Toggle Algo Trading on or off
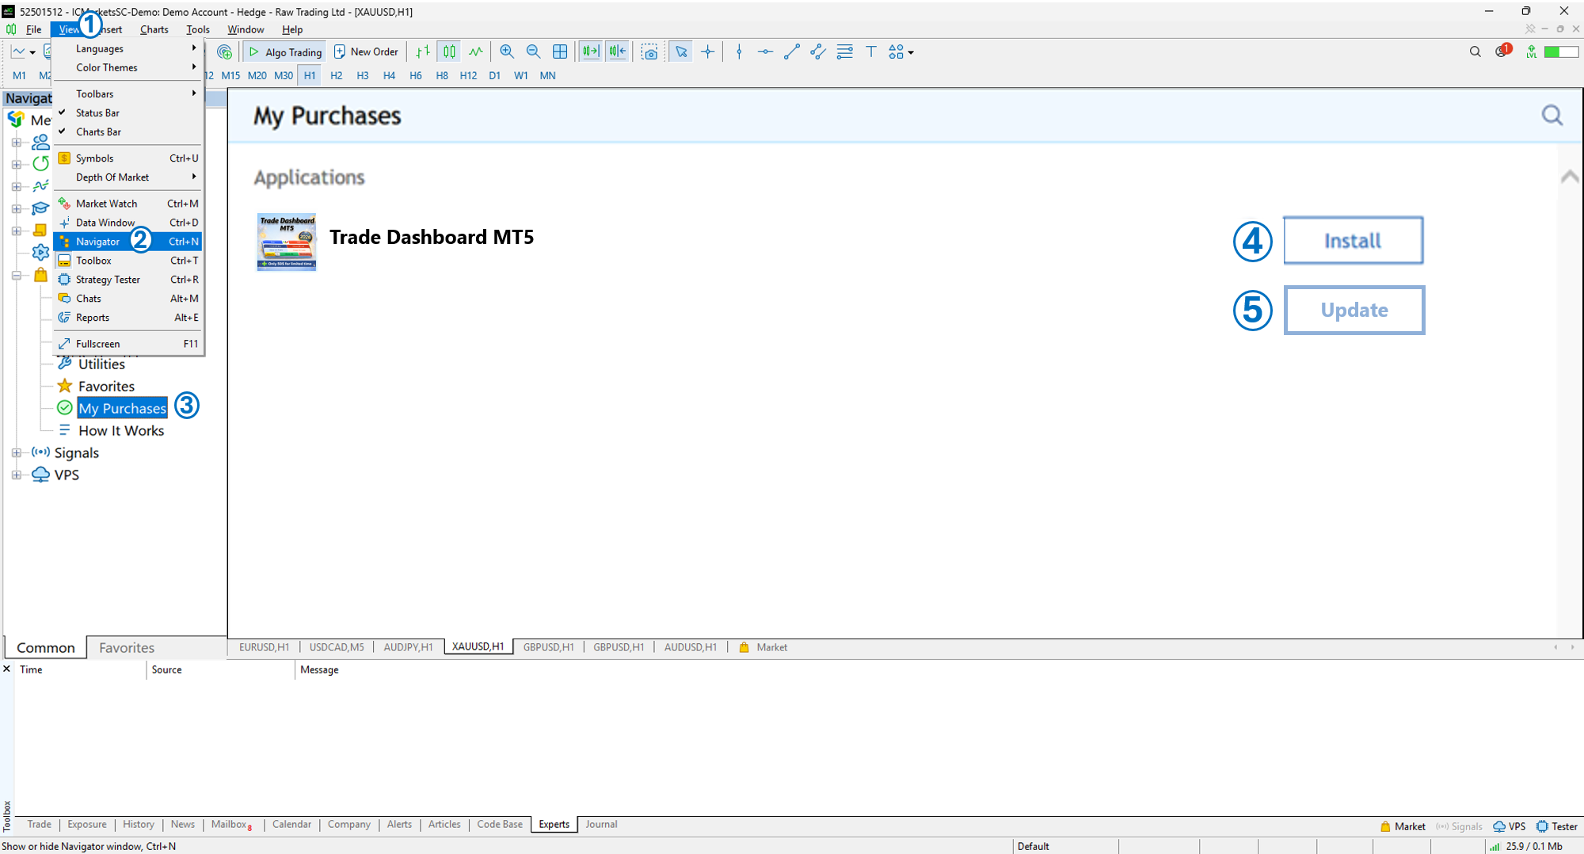This screenshot has height=854, width=1584. point(285,51)
